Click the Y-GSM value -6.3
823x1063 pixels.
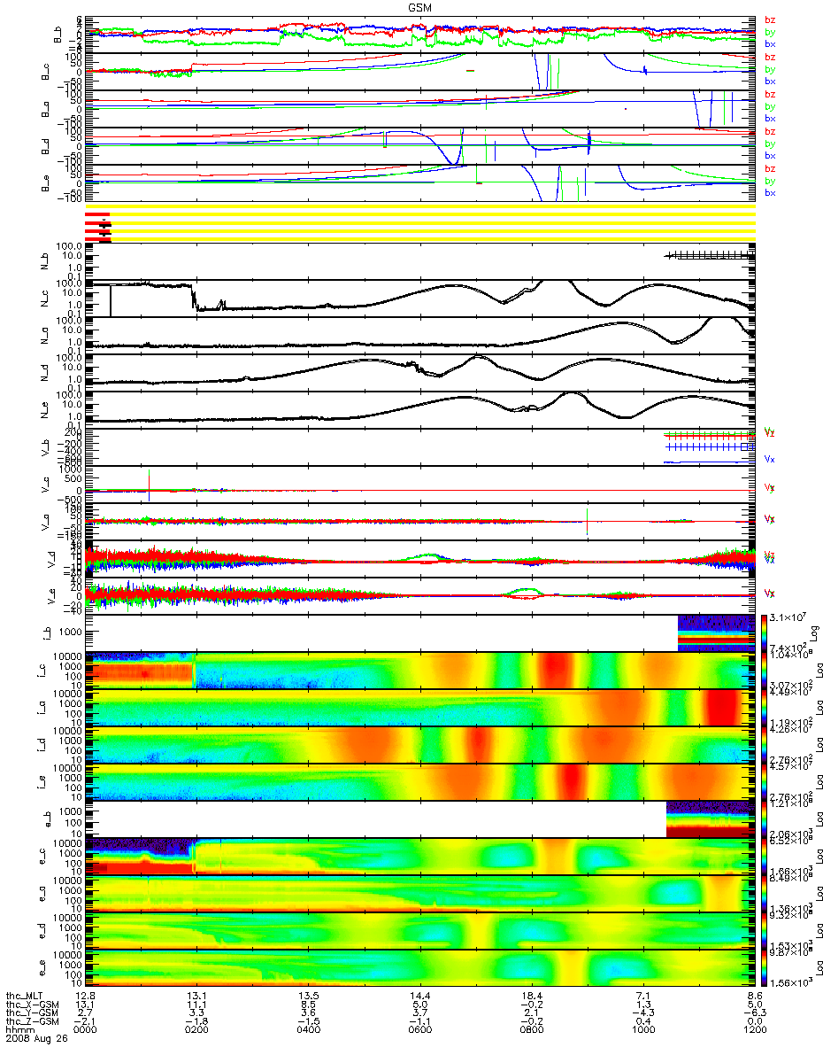(x=754, y=1014)
